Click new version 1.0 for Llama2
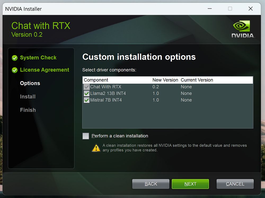The height and width of the screenshot is (198, 265). pos(156,93)
